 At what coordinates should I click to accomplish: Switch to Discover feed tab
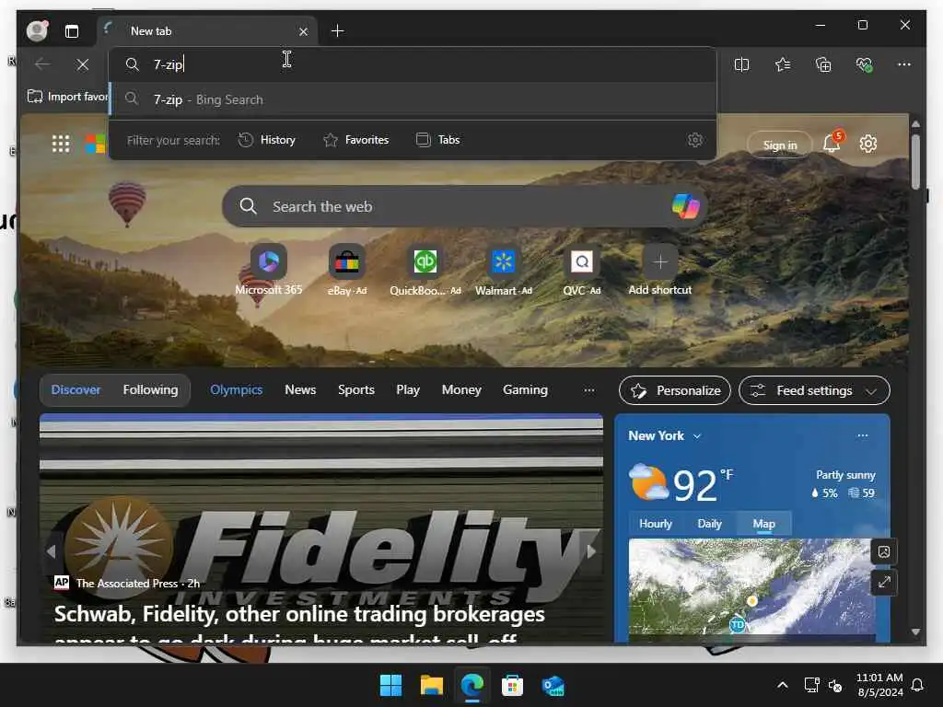76,390
